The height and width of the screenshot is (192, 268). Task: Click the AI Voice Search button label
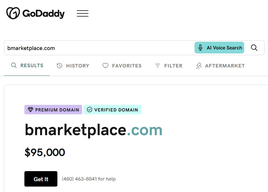(x=224, y=48)
